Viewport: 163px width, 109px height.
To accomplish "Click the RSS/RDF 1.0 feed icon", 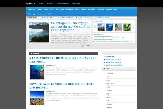I will (121, 41).
